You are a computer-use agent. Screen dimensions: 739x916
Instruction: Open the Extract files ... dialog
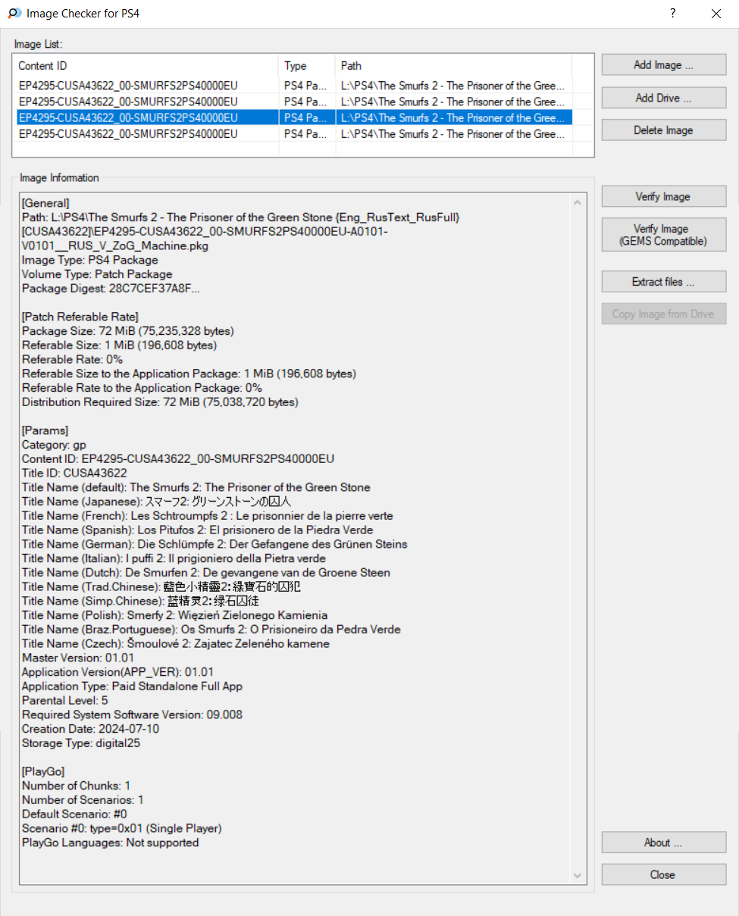pos(664,282)
